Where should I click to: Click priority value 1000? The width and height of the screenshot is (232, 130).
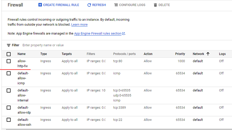[x=181, y=61]
